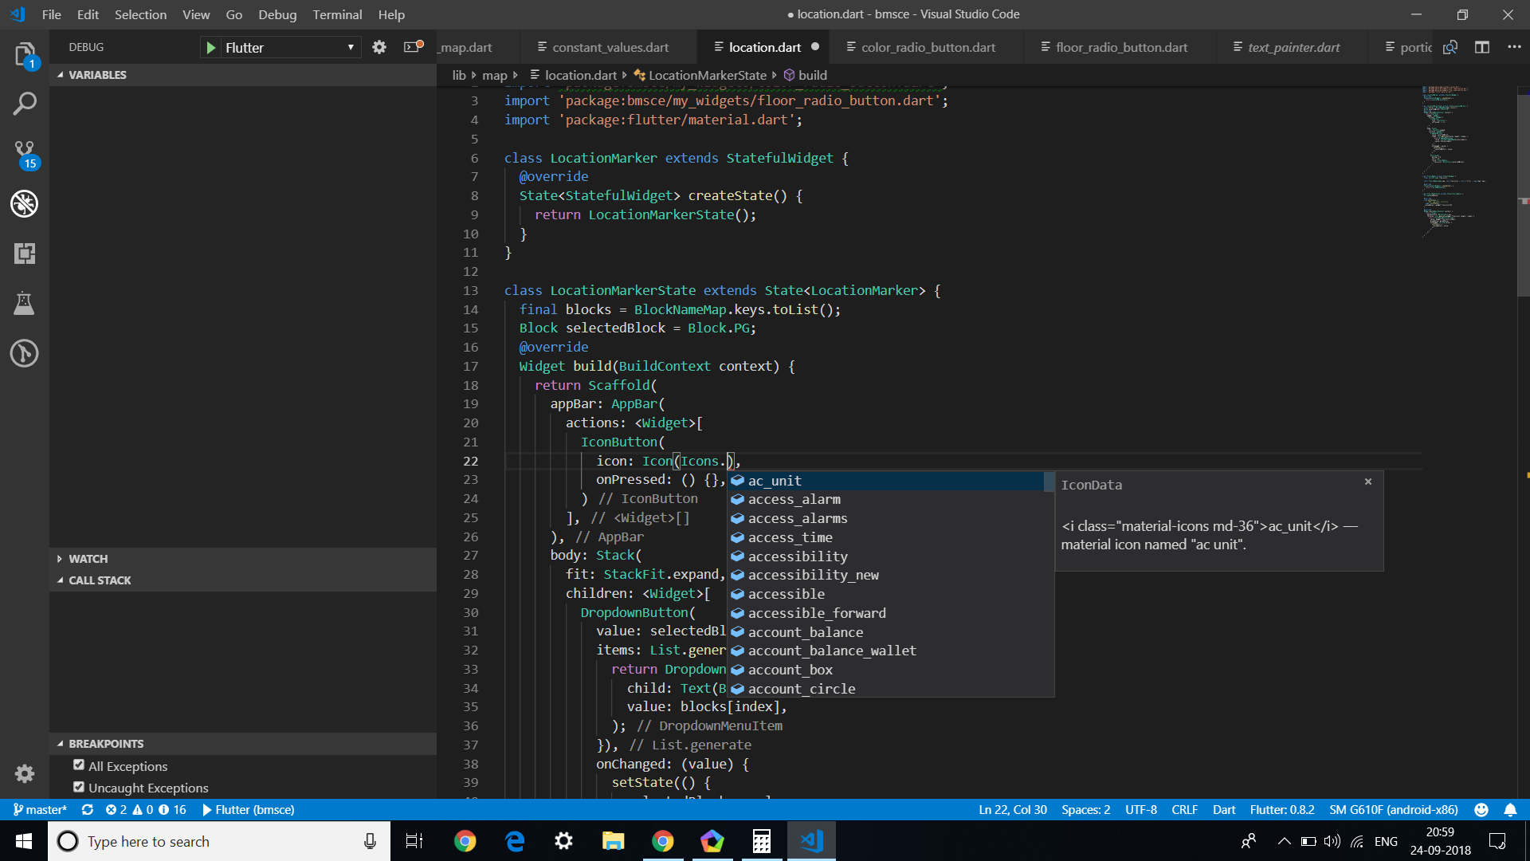Open the Extensions view
The height and width of the screenshot is (861, 1530).
click(24, 254)
